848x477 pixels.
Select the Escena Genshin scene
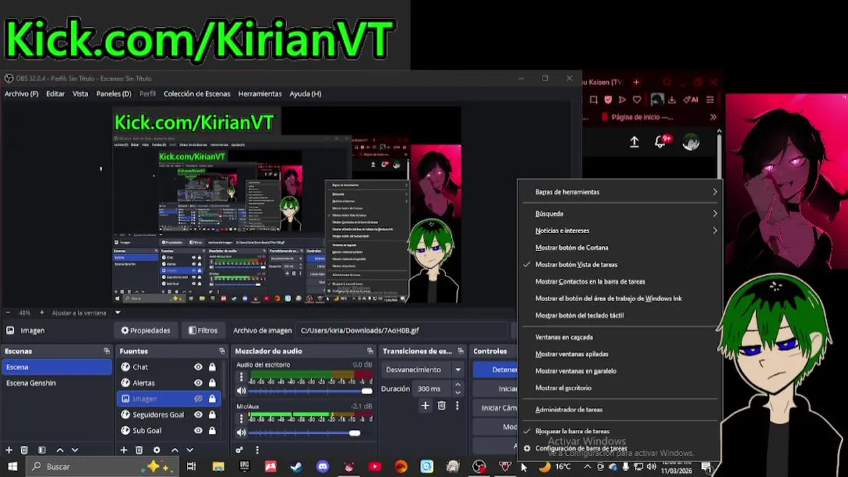pyautogui.click(x=57, y=383)
